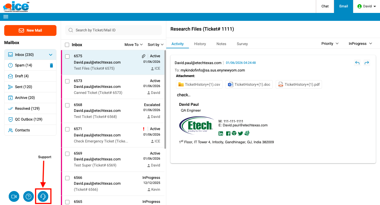Click the video camera icon
The width and height of the screenshot is (380, 205).
click(x=14, y=197)
